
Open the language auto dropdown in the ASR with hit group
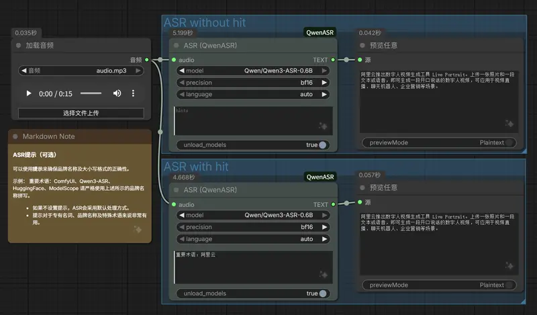253,239
